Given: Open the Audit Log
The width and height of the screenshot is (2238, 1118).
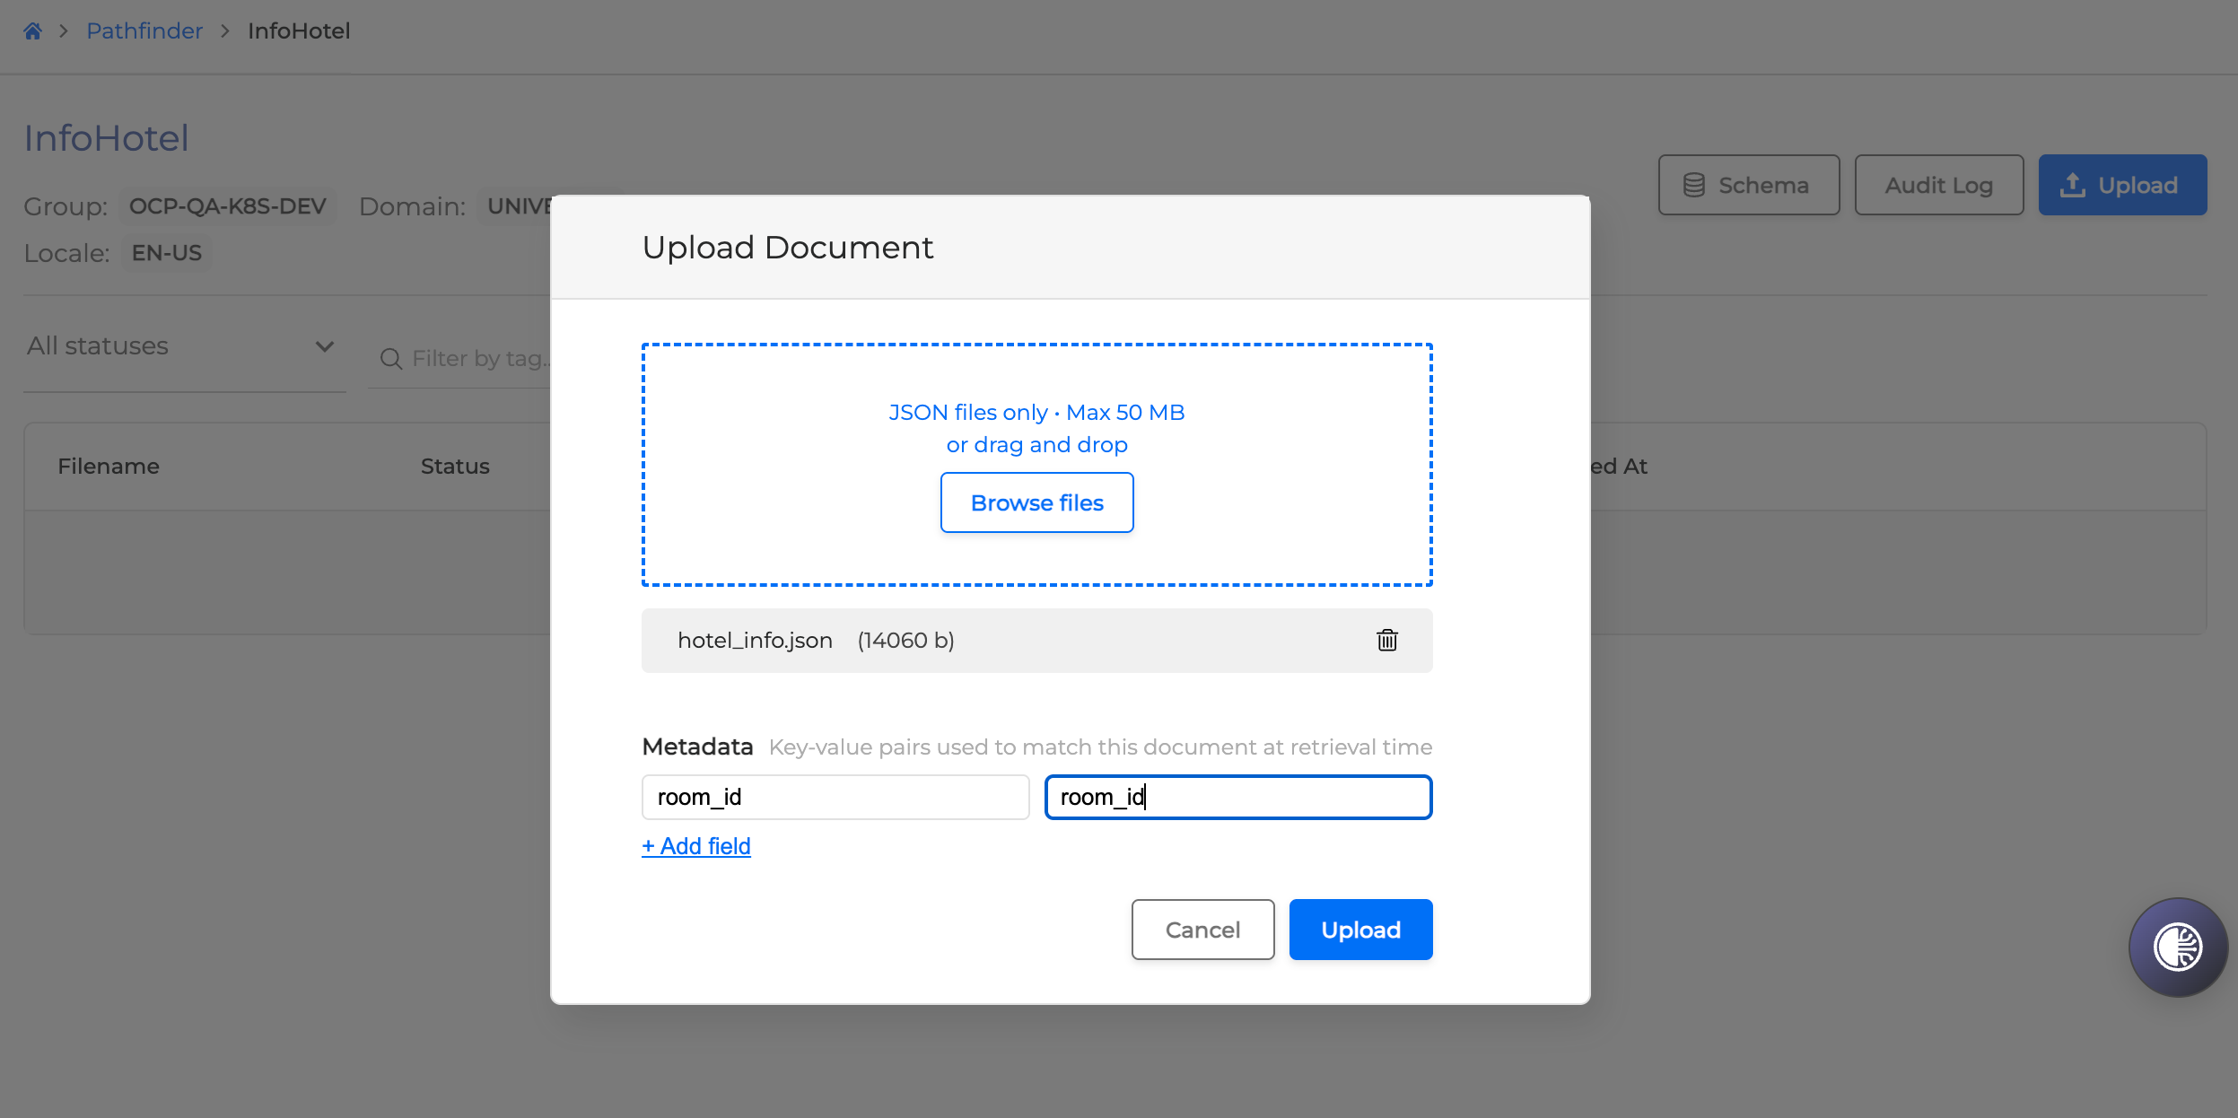Looking at the screenshot, I should coord(1937,185).
